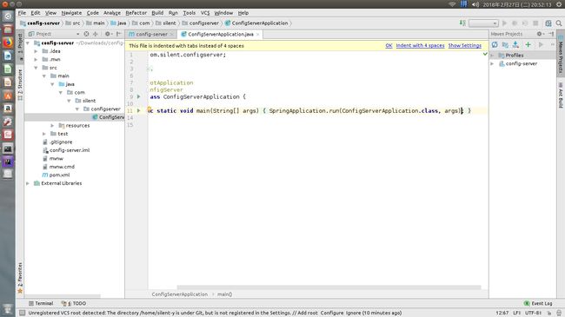Expand the resources folder
This screenshot has width=565, height=317.
click(x=52, y=125)
